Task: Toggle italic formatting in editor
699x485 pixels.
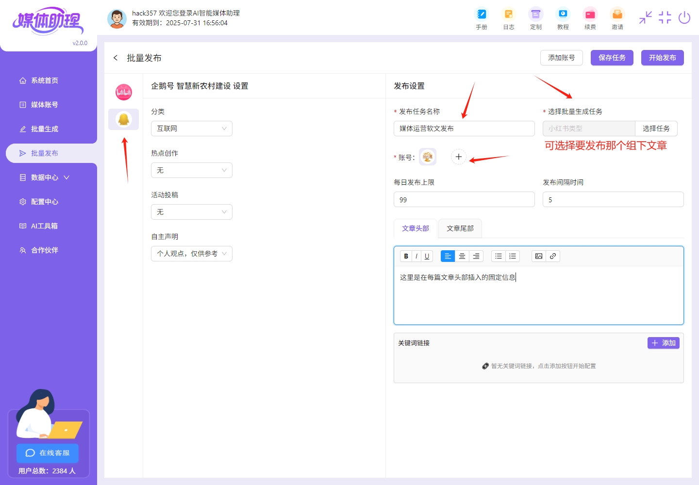Action: pos(416,256)
